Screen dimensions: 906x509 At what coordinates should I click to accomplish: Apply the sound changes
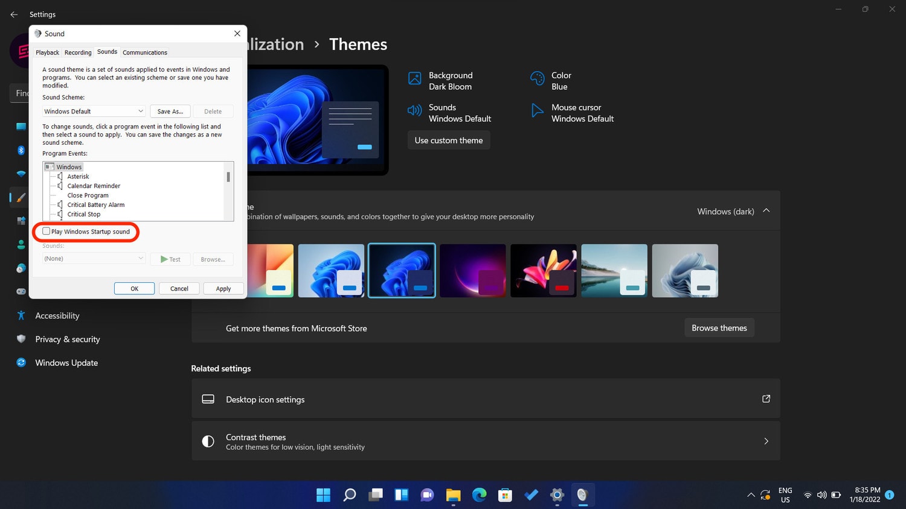tap(223, 289)
